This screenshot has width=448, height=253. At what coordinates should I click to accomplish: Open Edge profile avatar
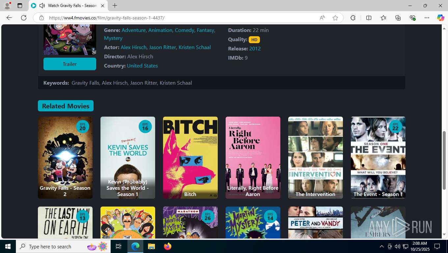(x=7, y=6)
